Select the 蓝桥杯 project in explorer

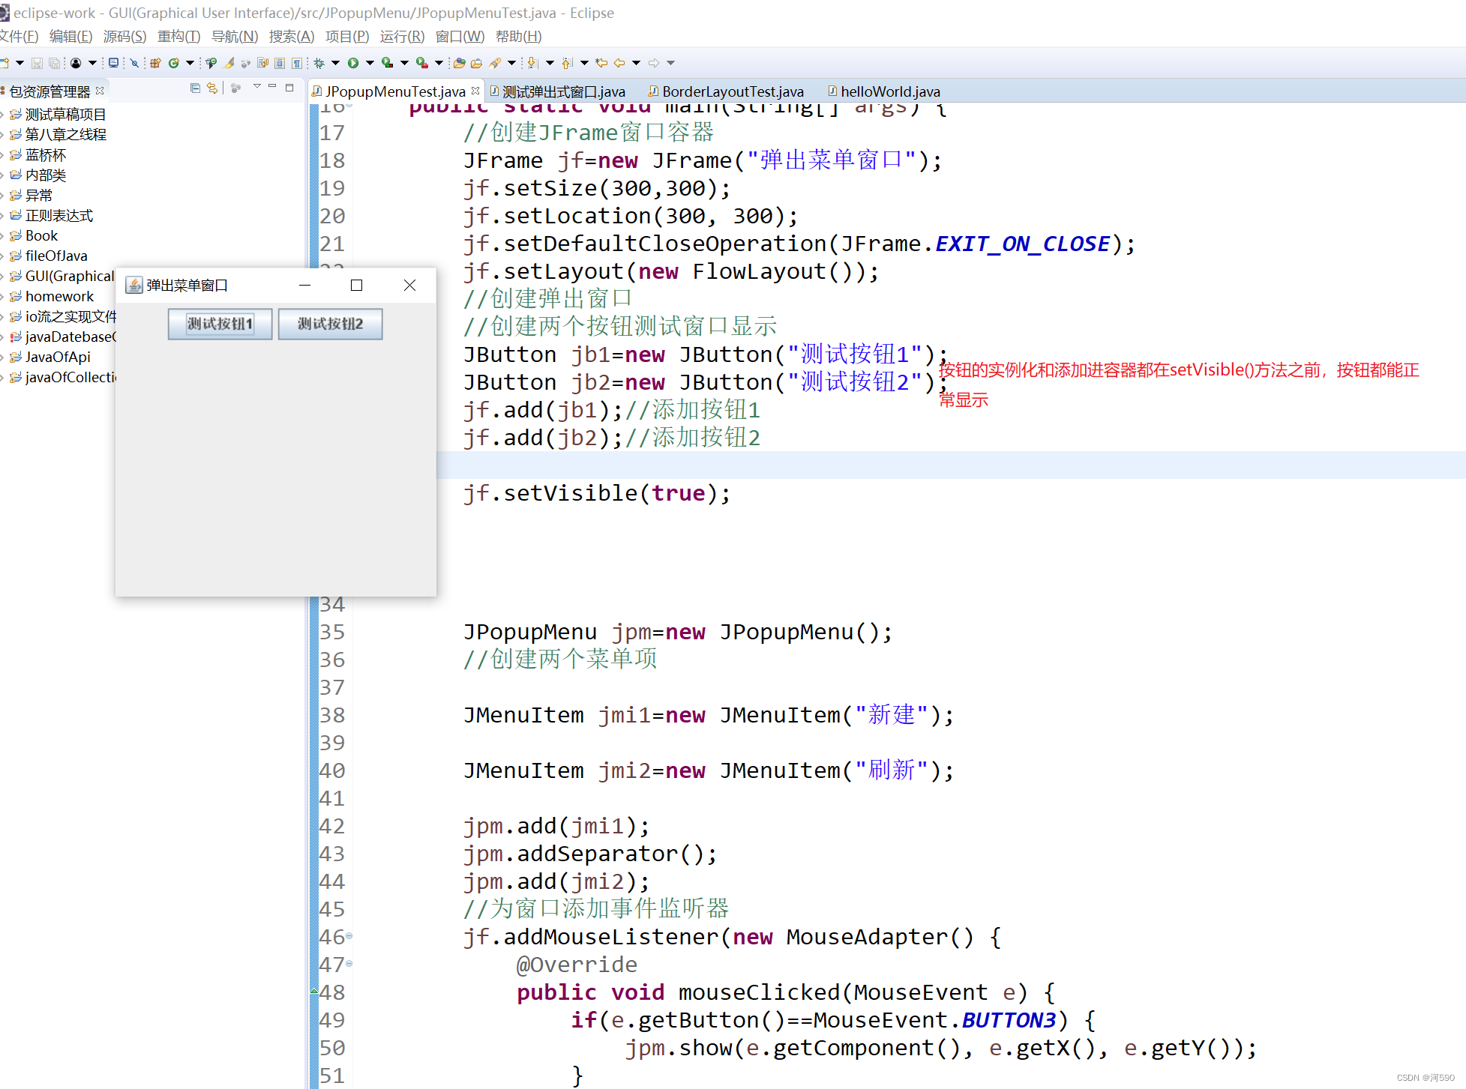45,155
